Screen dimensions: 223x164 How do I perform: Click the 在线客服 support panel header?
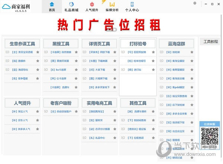209,124
